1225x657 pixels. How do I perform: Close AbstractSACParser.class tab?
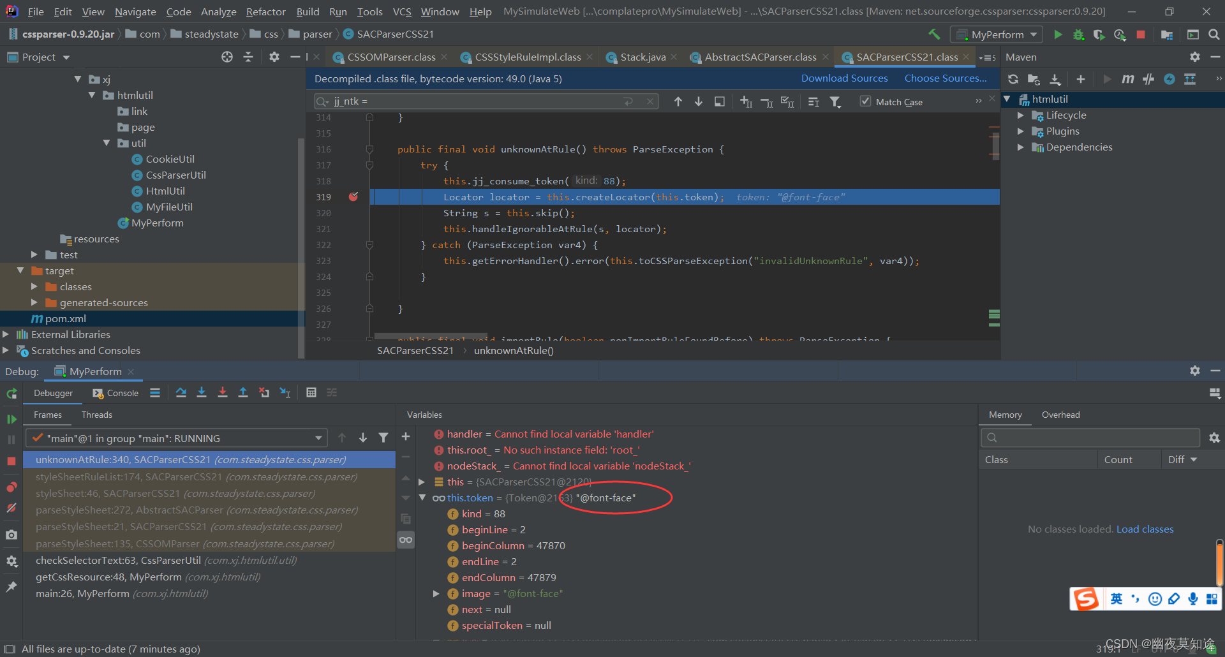(x=826, y=57)
